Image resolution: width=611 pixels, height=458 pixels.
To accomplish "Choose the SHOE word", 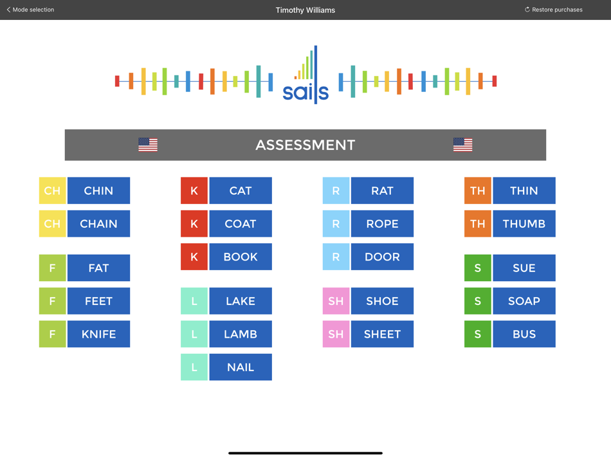I will [x=382, y=301].
